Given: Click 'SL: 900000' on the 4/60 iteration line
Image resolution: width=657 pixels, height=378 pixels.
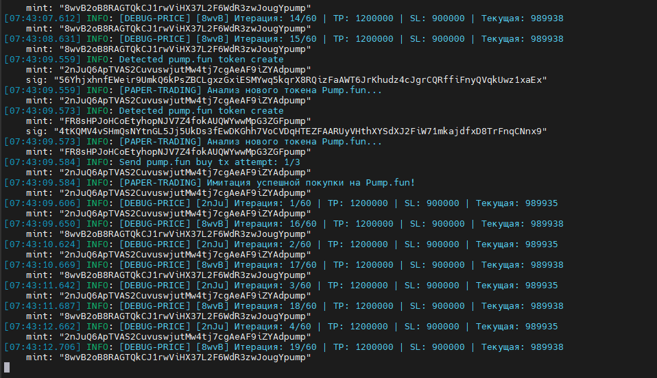Looking at the screenshot, I should [x=431, y=326].
